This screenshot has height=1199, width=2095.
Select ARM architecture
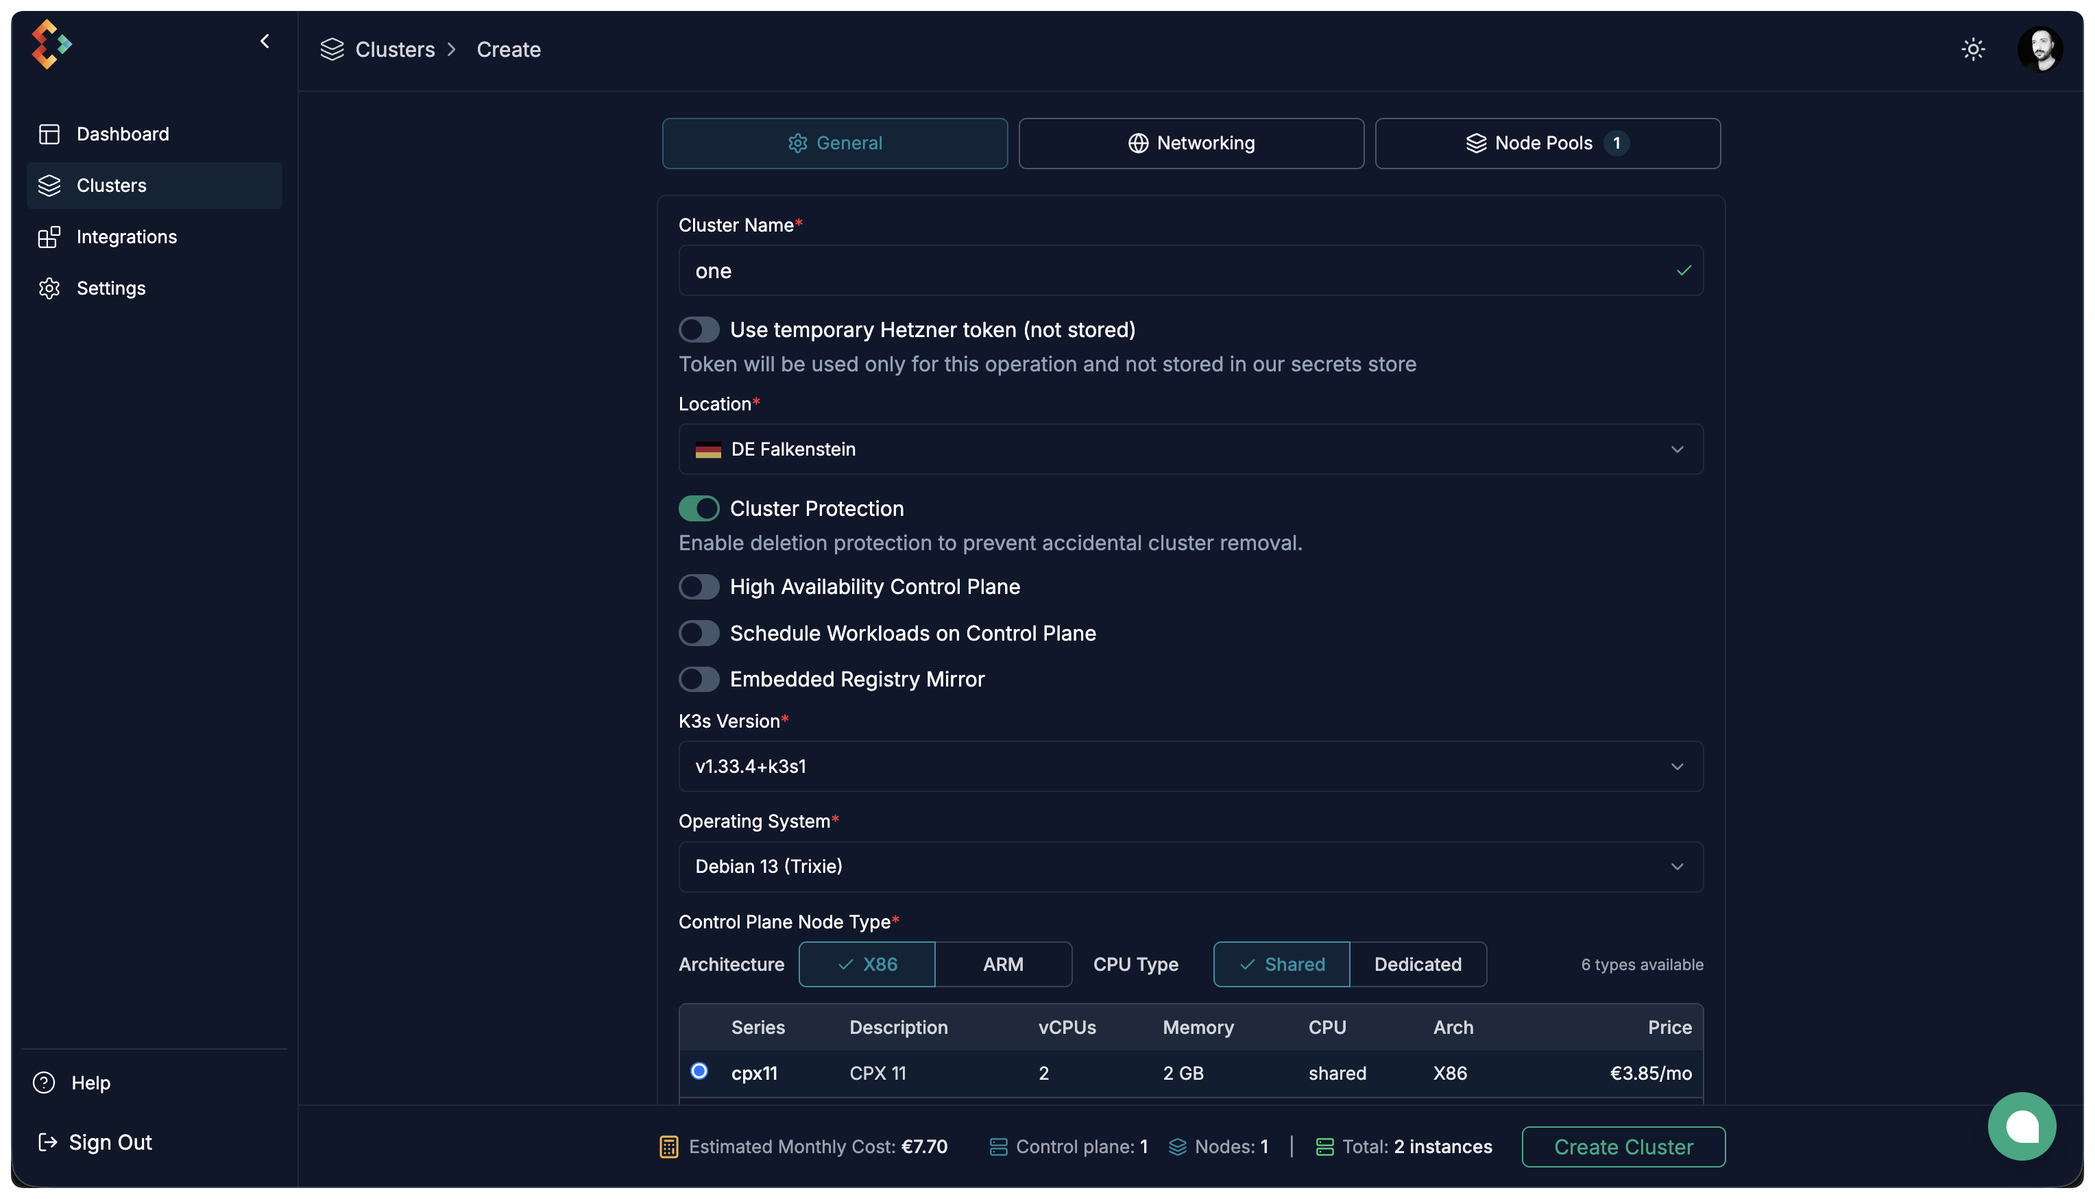point(1003,964)
